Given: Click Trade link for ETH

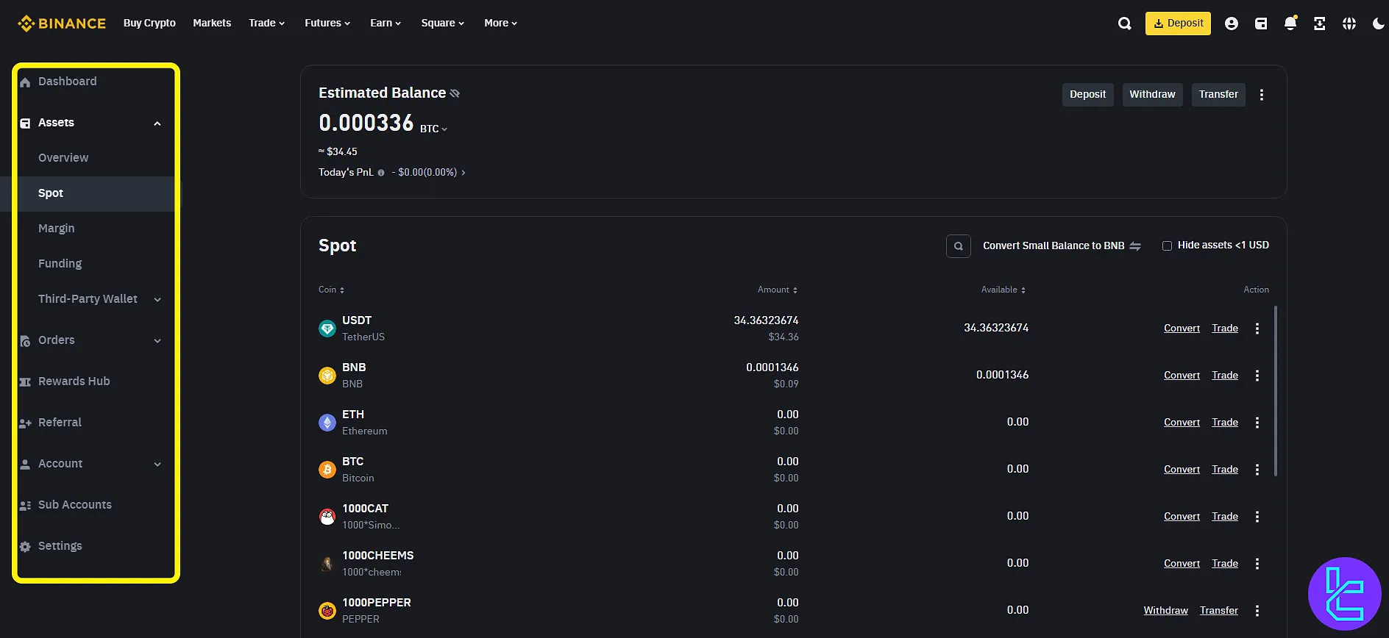Looking at the screenshot, I should click(1225, 423).
